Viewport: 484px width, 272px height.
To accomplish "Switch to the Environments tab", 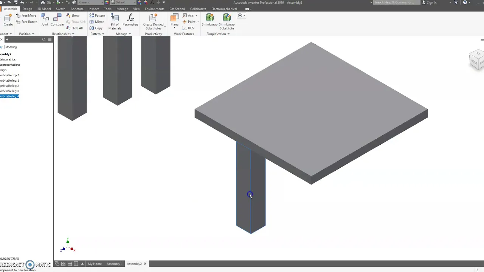I will tap(155, 9).
